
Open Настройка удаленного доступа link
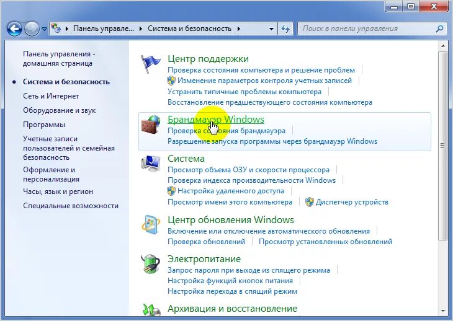click(x=231, y=191)
